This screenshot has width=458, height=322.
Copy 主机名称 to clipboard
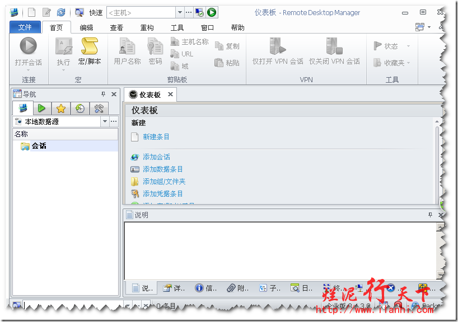tap(189, 42)
